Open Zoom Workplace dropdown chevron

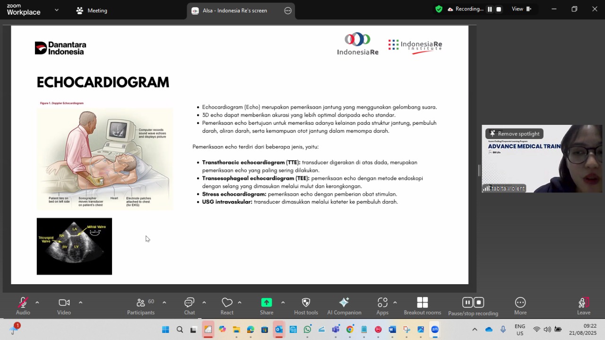pyautogui.click(x=57, y=10)
